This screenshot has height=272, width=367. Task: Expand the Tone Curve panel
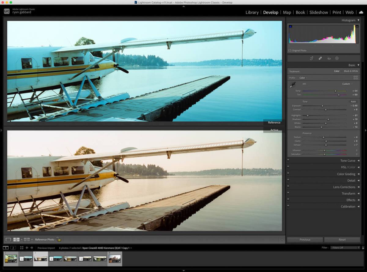pyautogui.click(x=348, y=161)
